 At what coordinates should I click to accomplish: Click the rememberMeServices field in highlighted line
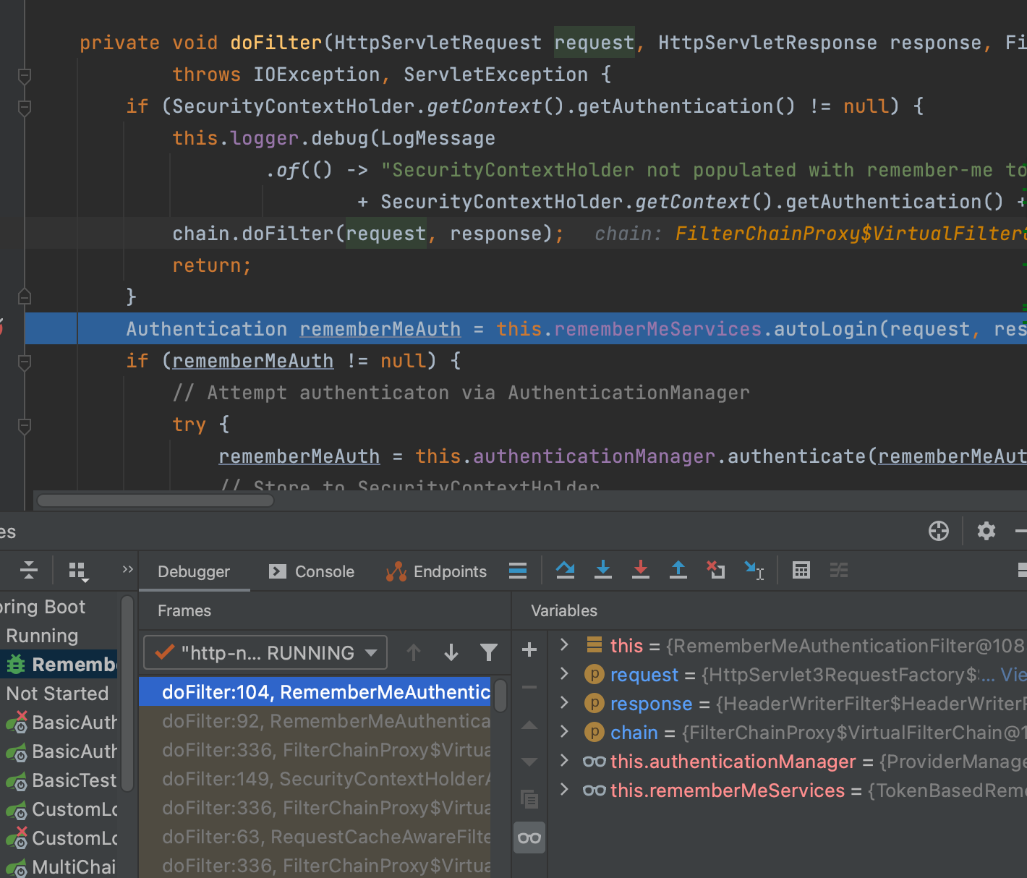658,329
